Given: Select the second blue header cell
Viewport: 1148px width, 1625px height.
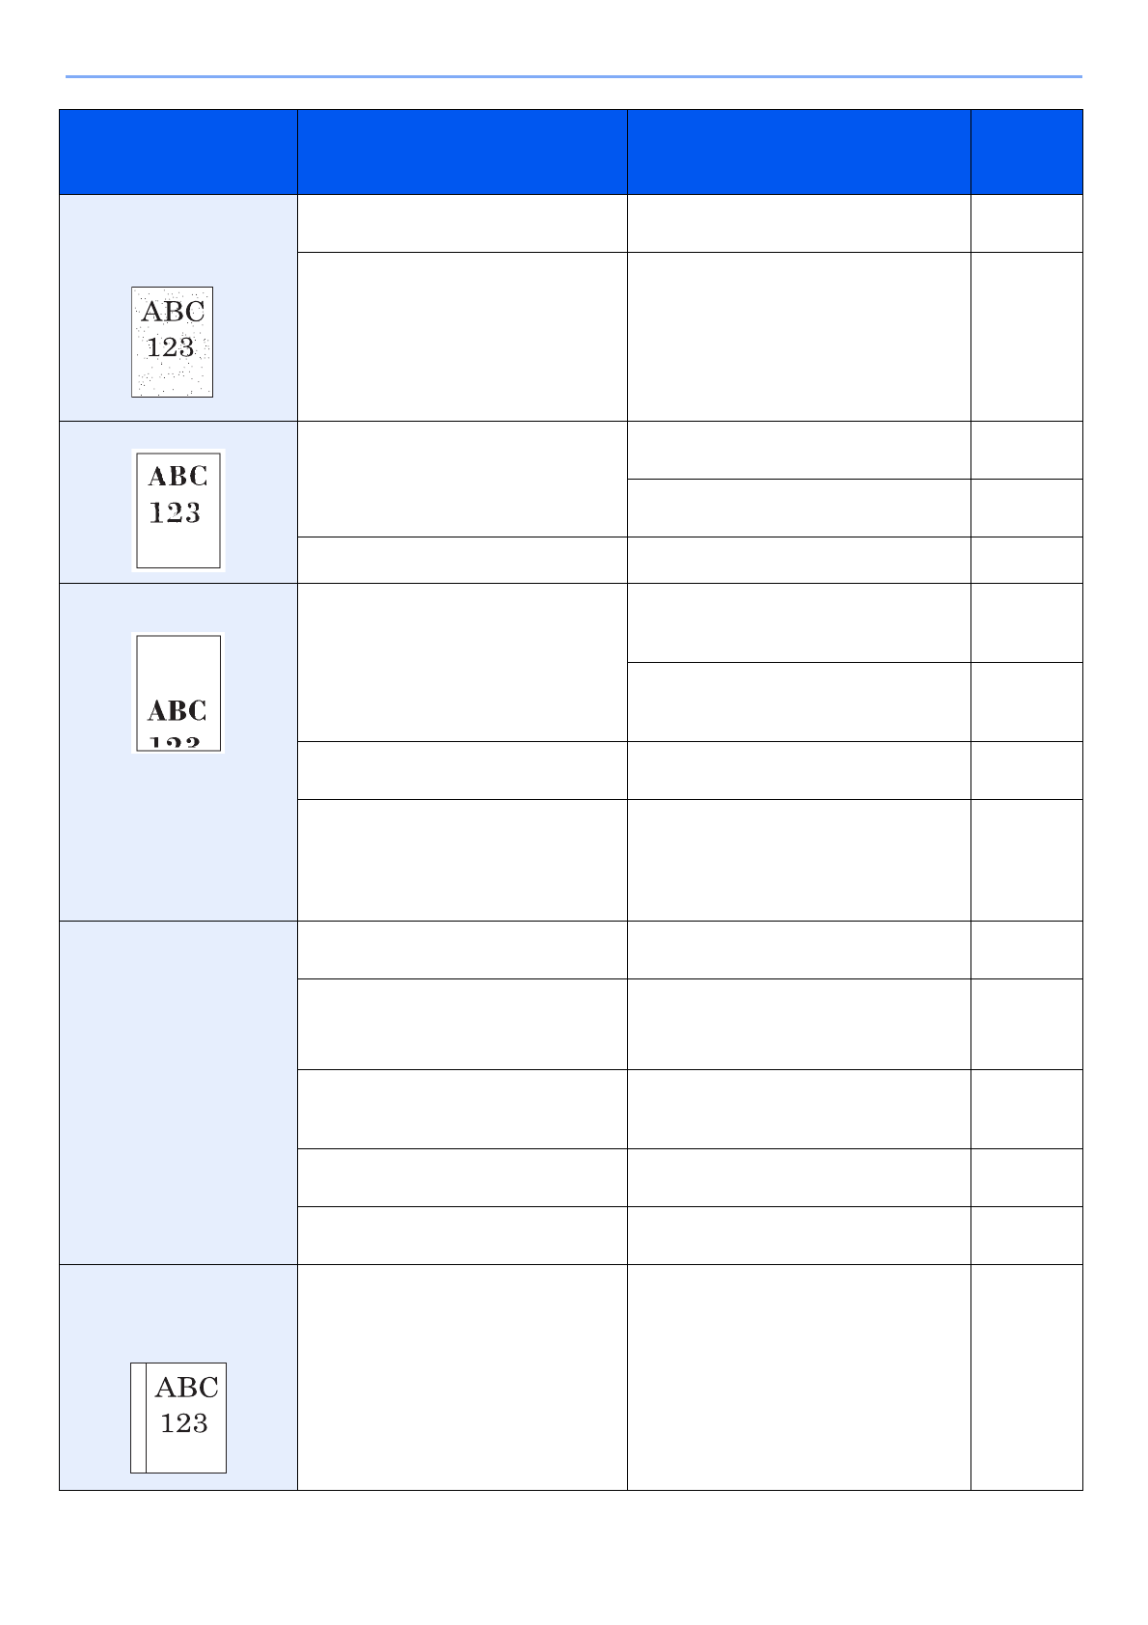Looking at the screenshot, I should tap(462, 152).
